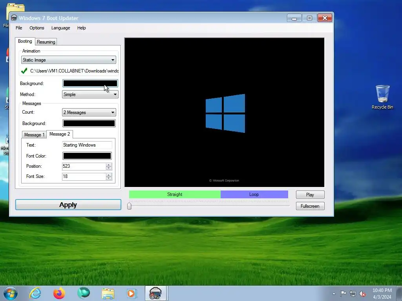Open the Help menu
The width and height of the screenshot is (402, 301).
[x=82, y=28]
